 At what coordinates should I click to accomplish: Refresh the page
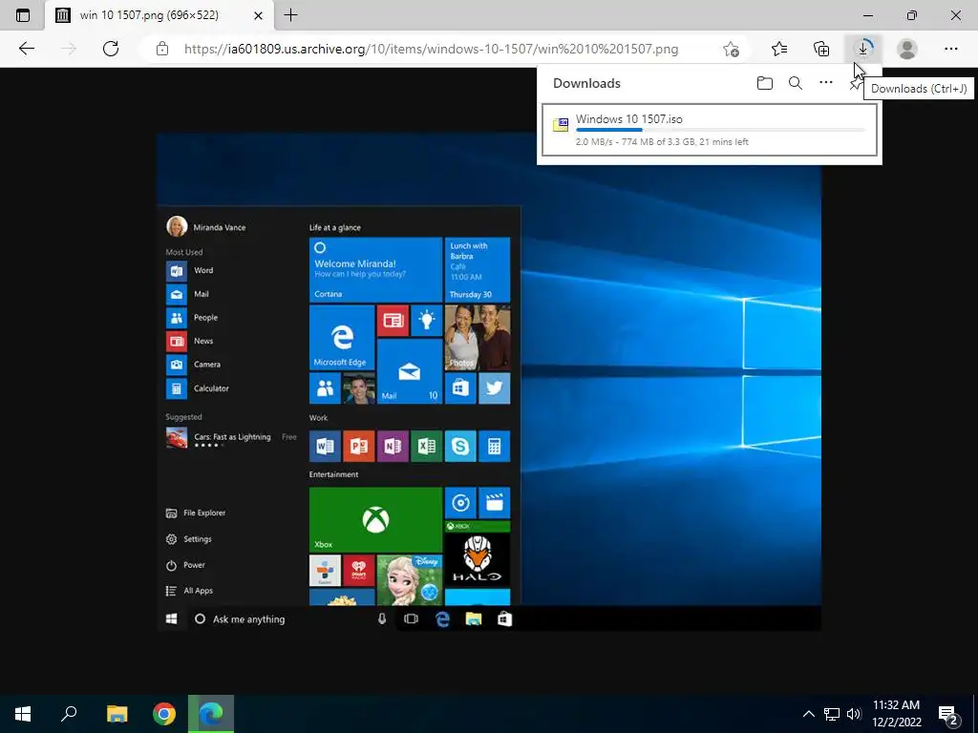point(111,49)
